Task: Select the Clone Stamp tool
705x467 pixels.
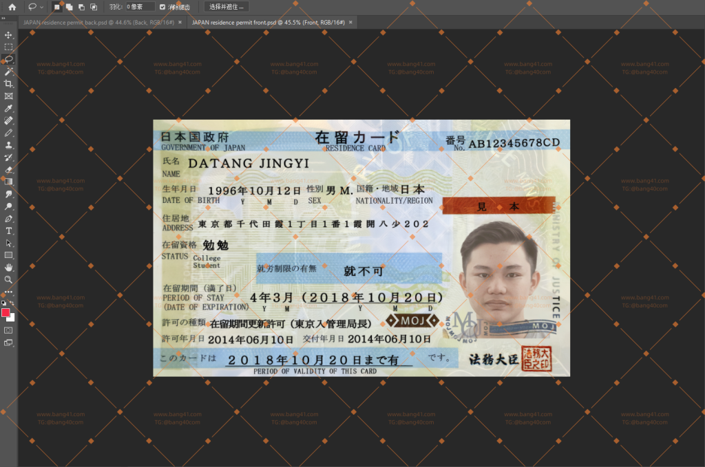Action: coord(9,144)
